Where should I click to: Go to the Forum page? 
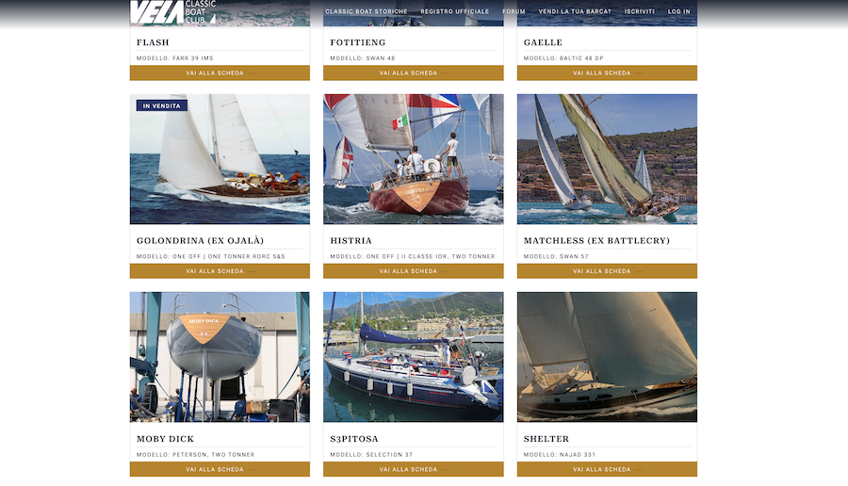click(514, 11)
